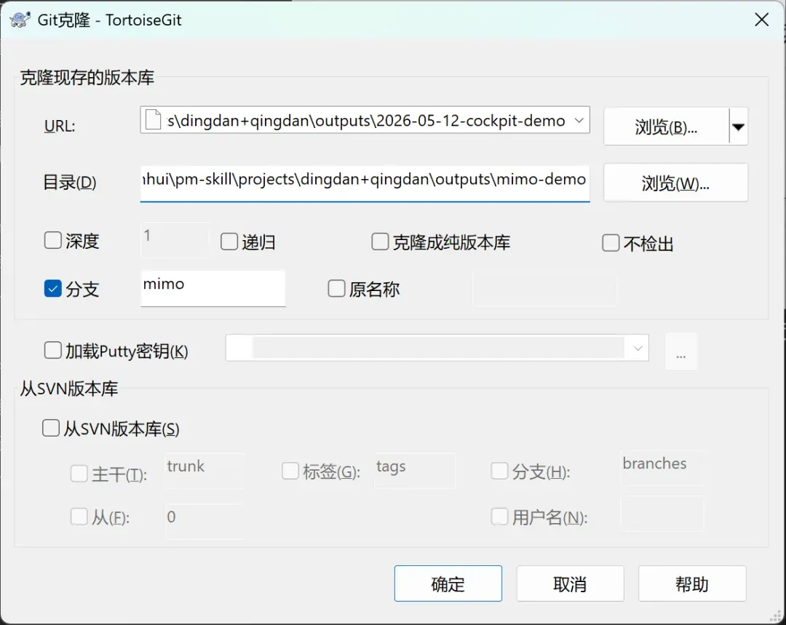Click the 目录(D) label

pos(70,183)
